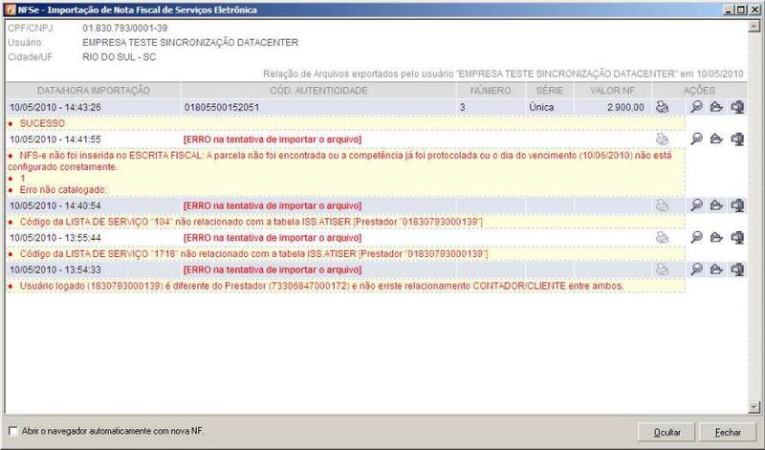Image resolution: width=765 pixels, height=450 pixels.
Task: Select the 10/05/2010 - 14:43:26 timestamp
Action: click(55, 107)
